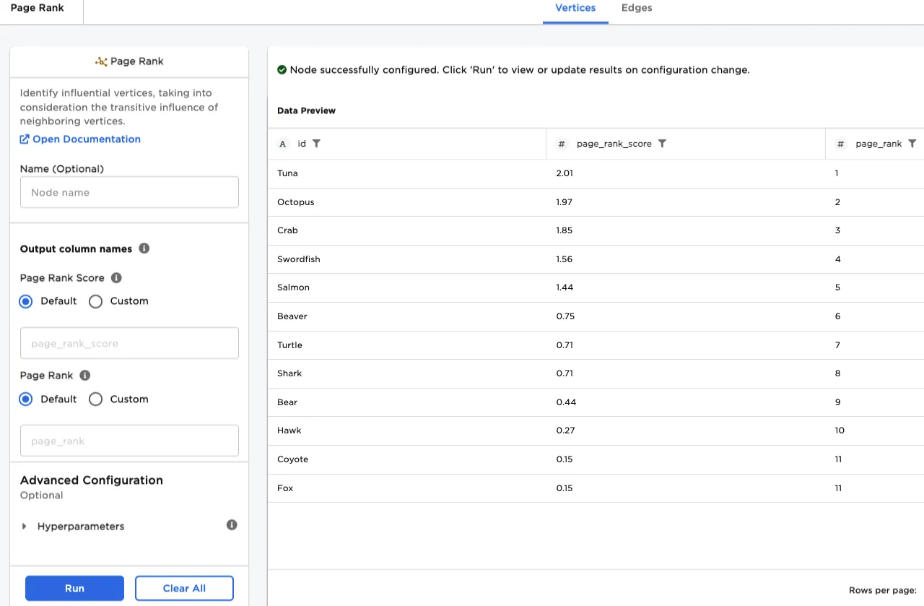Click the filter icon on id column
The image size is (924, 606).
(316, 144)
